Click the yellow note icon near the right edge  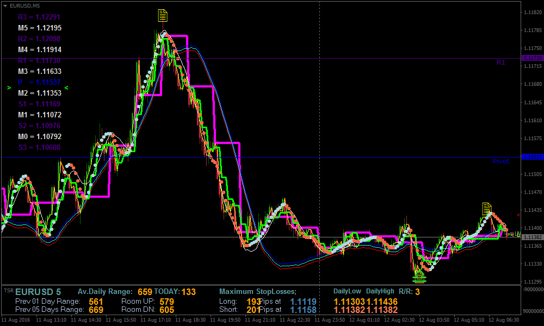(486, 209)
